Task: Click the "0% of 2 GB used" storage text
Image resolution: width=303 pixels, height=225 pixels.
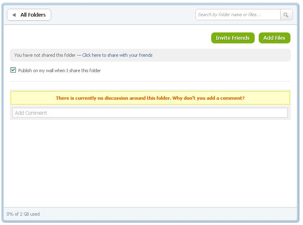Action: coord(23,214)
